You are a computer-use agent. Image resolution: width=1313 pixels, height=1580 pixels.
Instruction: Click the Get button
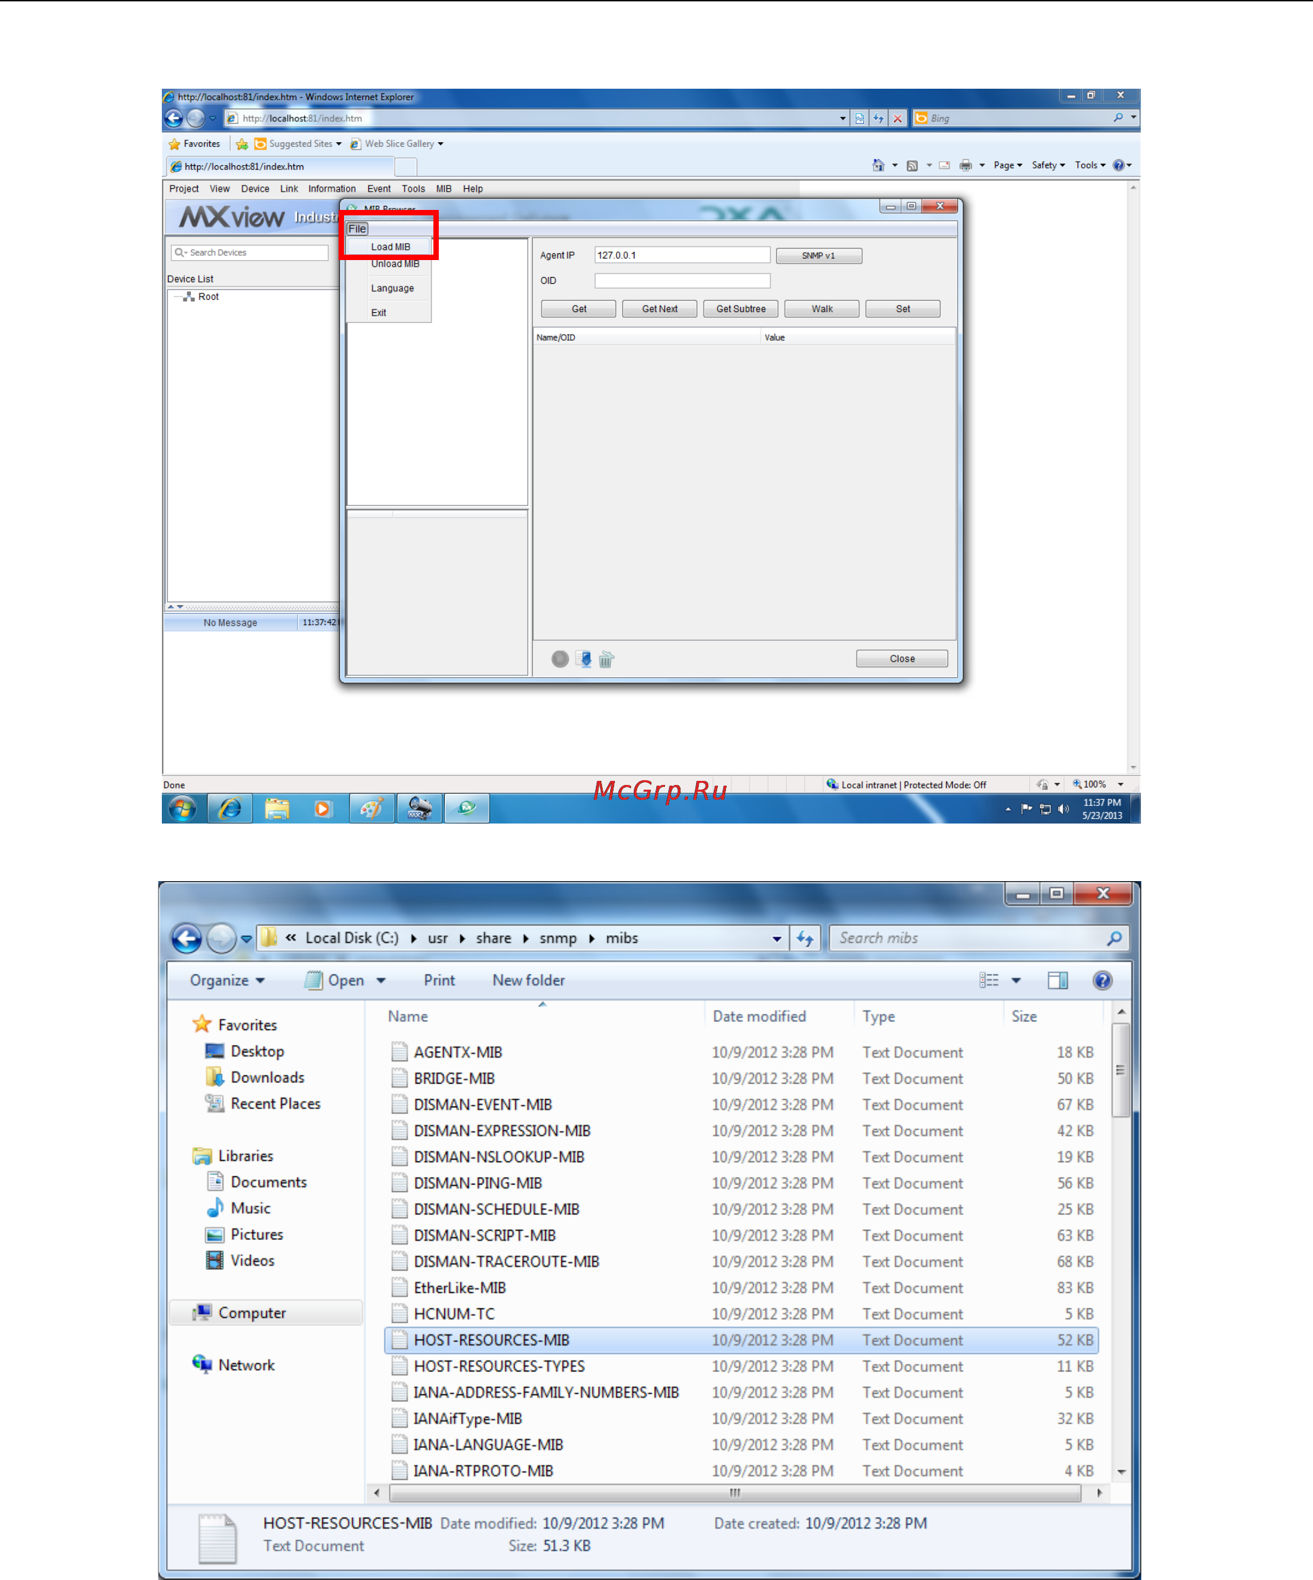click(x=578, y=309)
